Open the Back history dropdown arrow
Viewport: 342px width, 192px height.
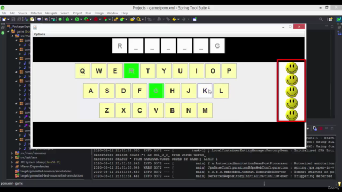[178, 19]
